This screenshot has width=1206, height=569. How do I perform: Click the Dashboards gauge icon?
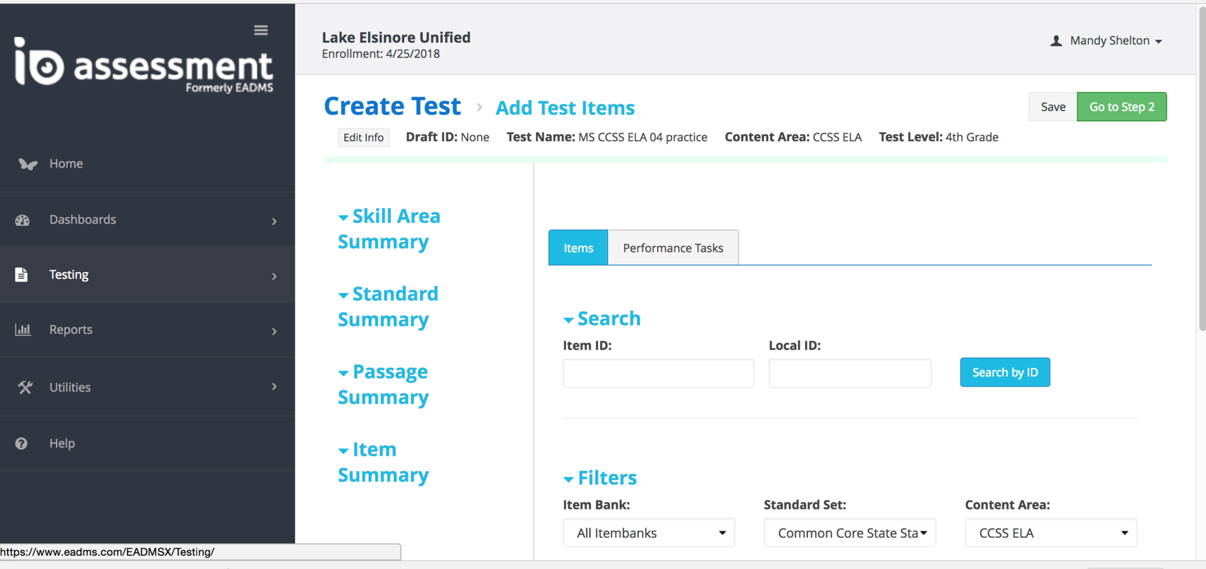pyautogui.click(x=22, y=220)
